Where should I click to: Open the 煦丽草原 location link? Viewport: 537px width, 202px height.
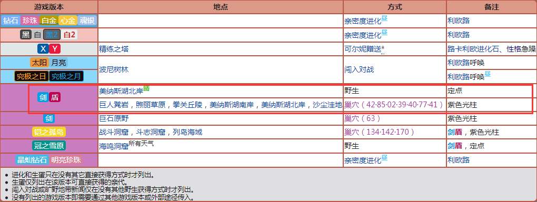(x=151, y=105)
